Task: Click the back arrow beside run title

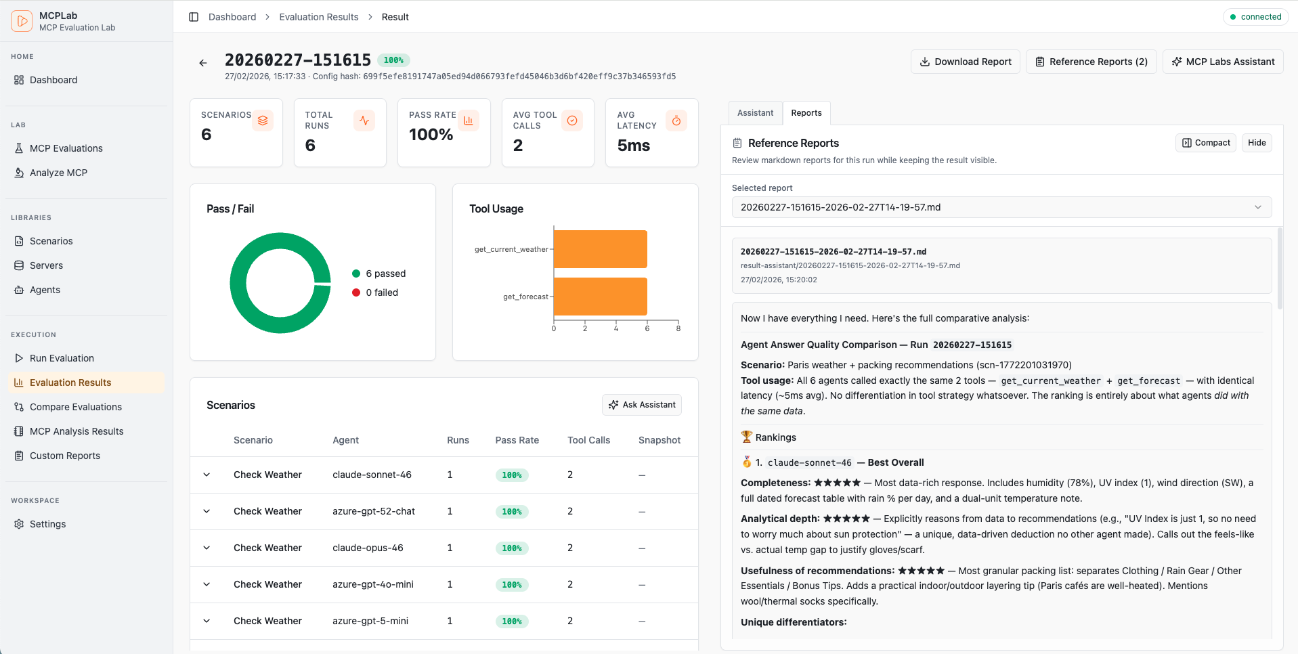Action: pyautogui.click(x=203, y=63)
